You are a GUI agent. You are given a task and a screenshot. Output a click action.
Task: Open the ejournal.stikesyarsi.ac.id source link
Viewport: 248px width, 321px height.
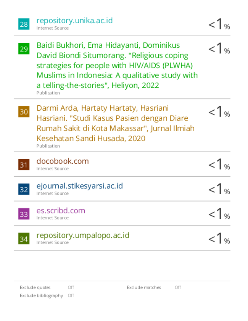tap(80, 186)
